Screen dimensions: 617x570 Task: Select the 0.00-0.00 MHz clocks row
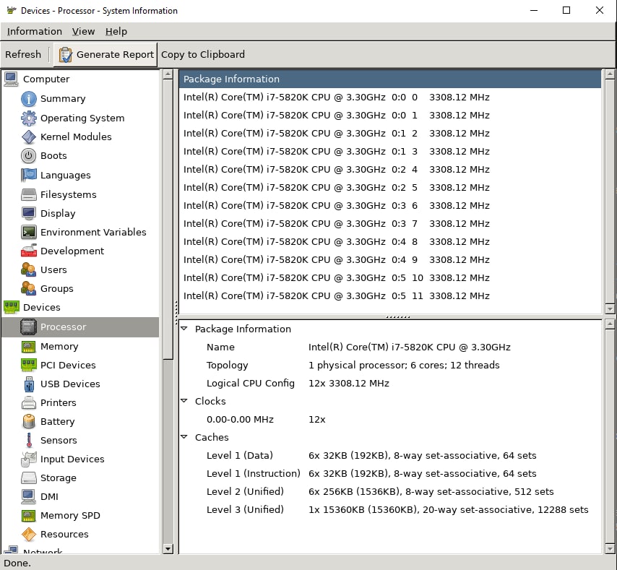tap(390, 419)
